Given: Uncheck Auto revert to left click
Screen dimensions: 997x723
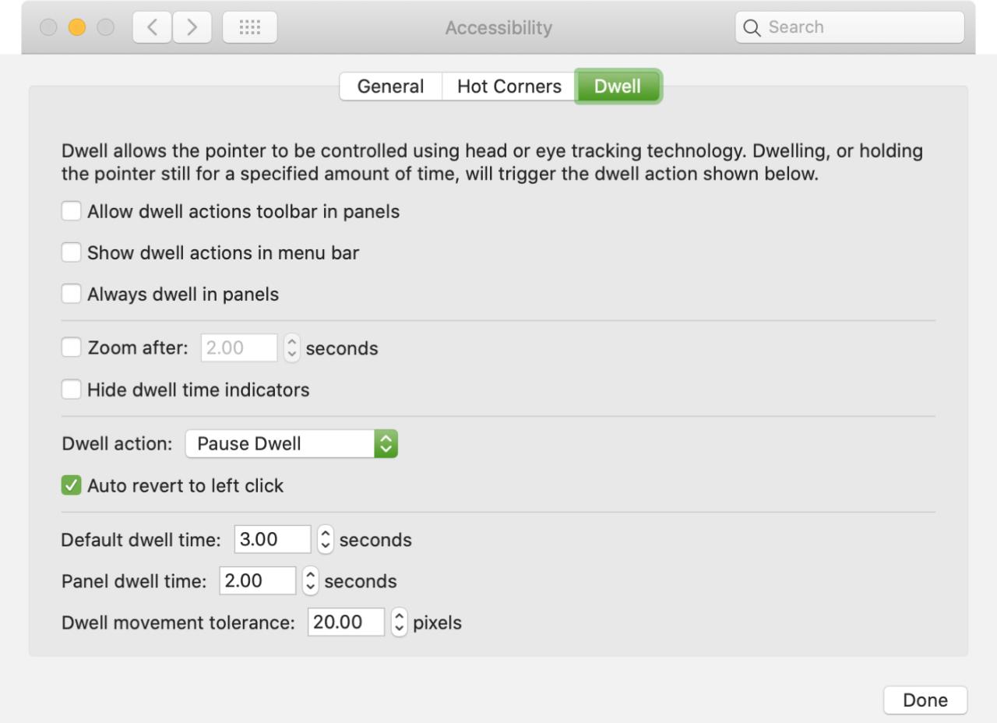Looking at the screenshot, I should pos(71,486).
